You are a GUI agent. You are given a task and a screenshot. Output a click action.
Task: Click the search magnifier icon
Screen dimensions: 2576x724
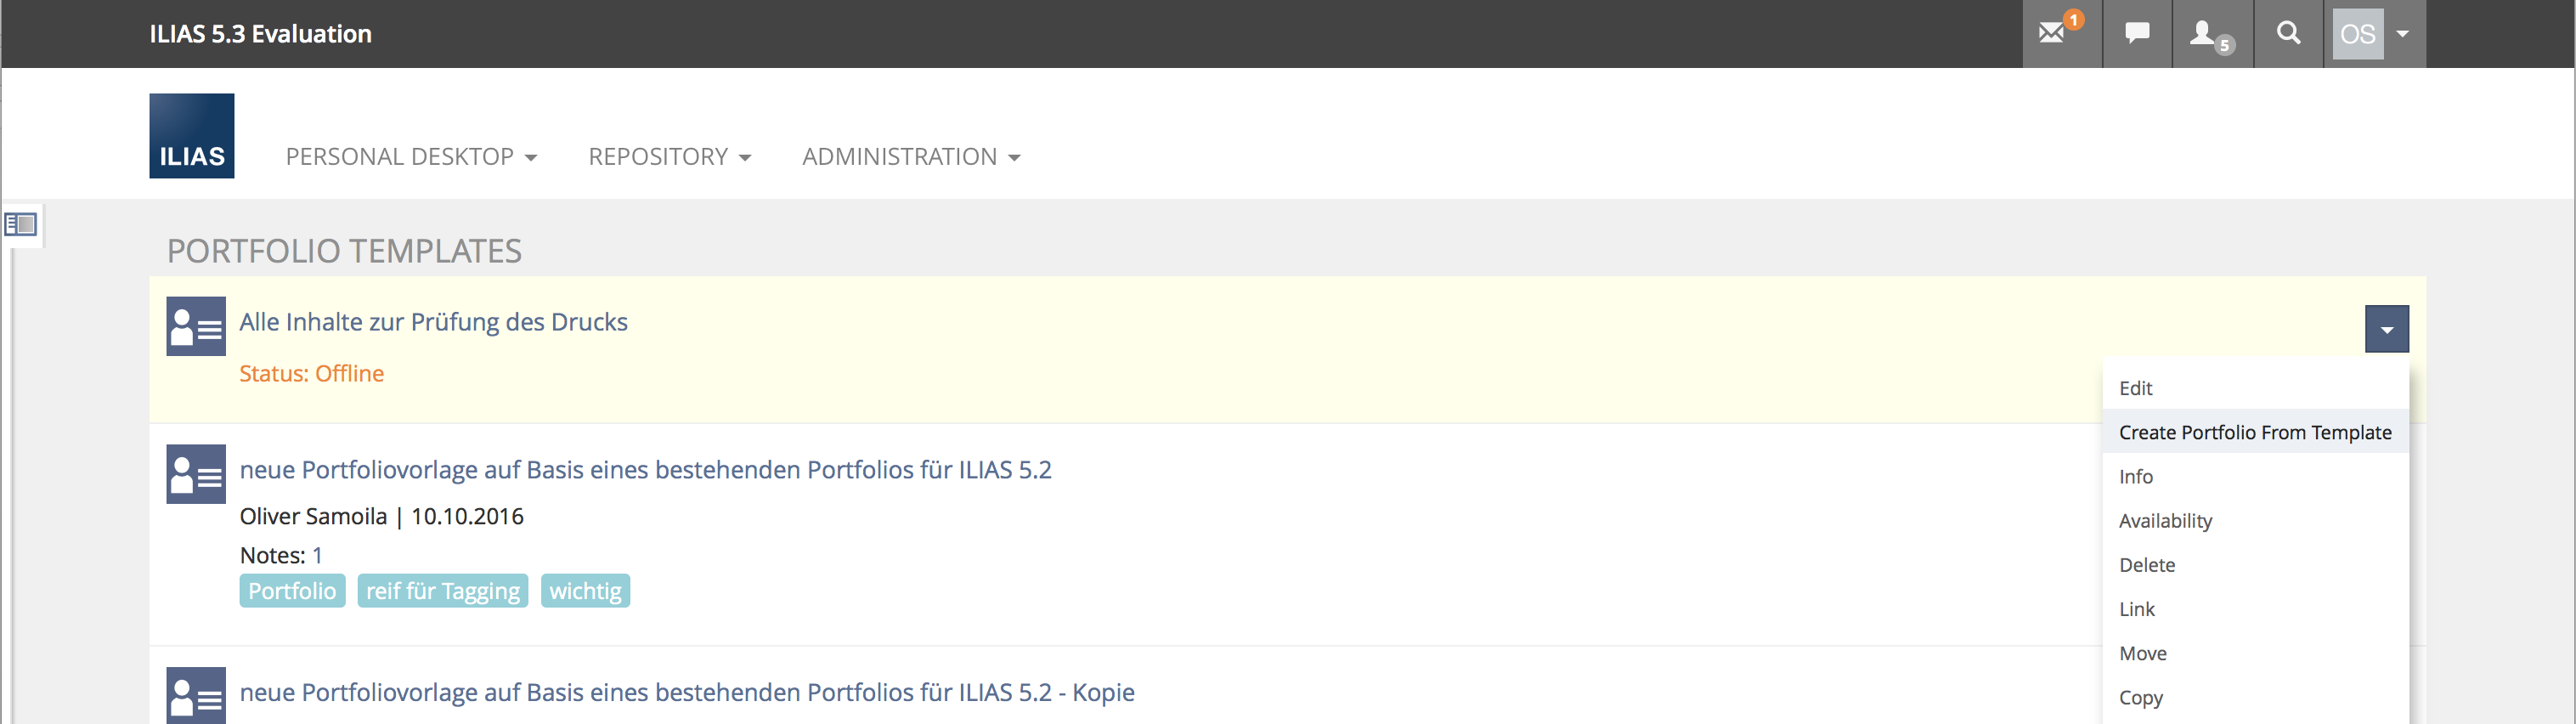click(x=2288, y=33)
